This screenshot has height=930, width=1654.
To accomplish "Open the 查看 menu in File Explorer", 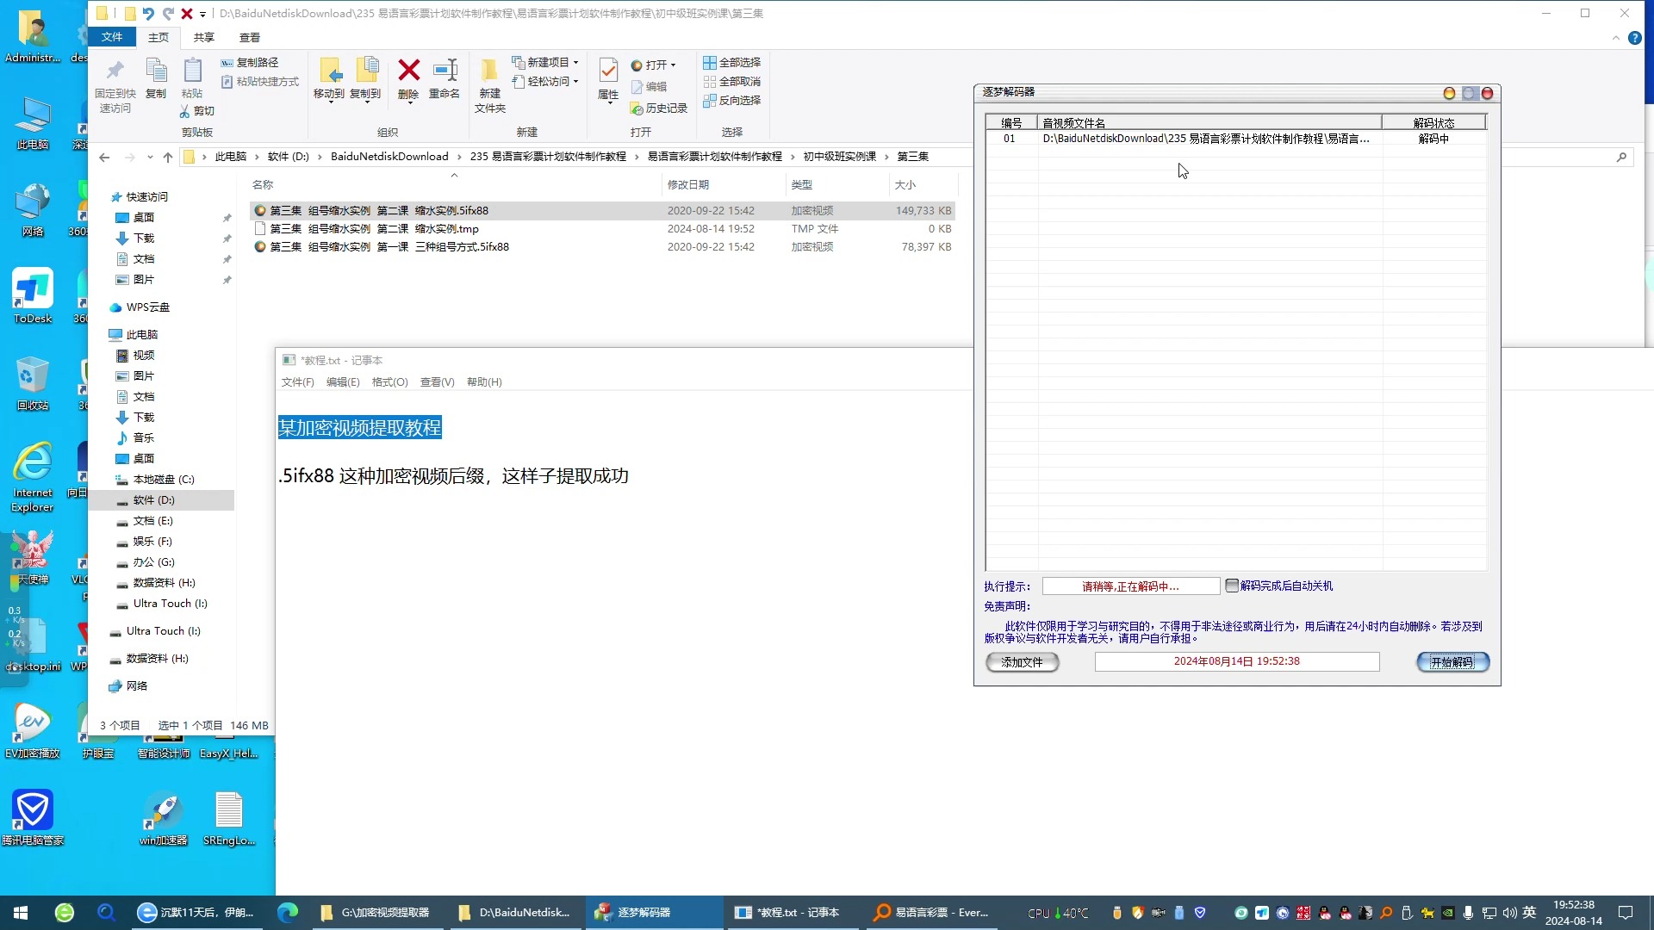I will 250,38.
